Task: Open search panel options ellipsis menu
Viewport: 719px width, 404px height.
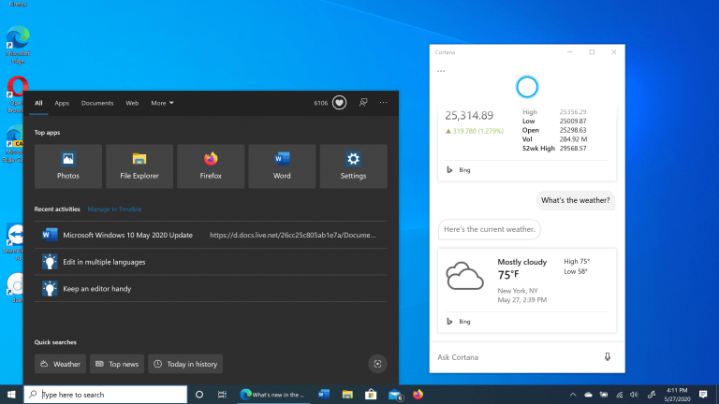Action: click(x=383, y=103)
